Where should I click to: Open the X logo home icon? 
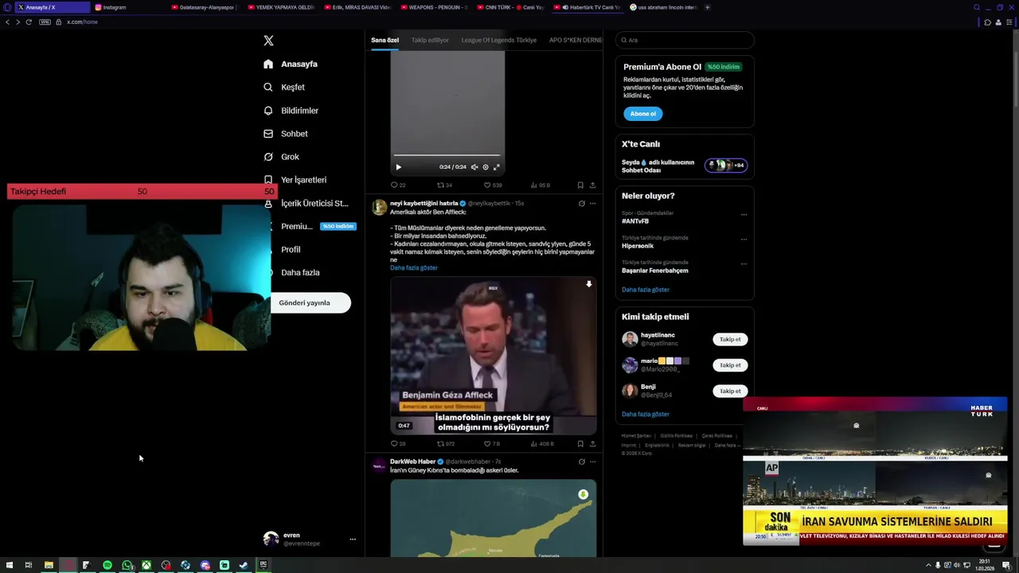tap(268, 41)
